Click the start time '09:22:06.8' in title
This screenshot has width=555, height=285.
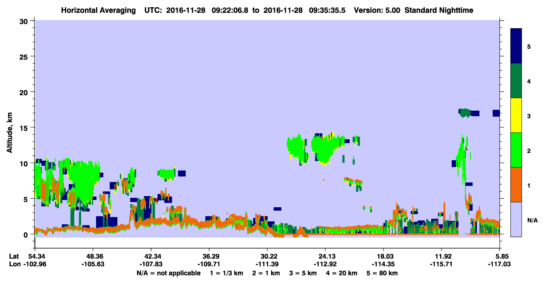229,10
